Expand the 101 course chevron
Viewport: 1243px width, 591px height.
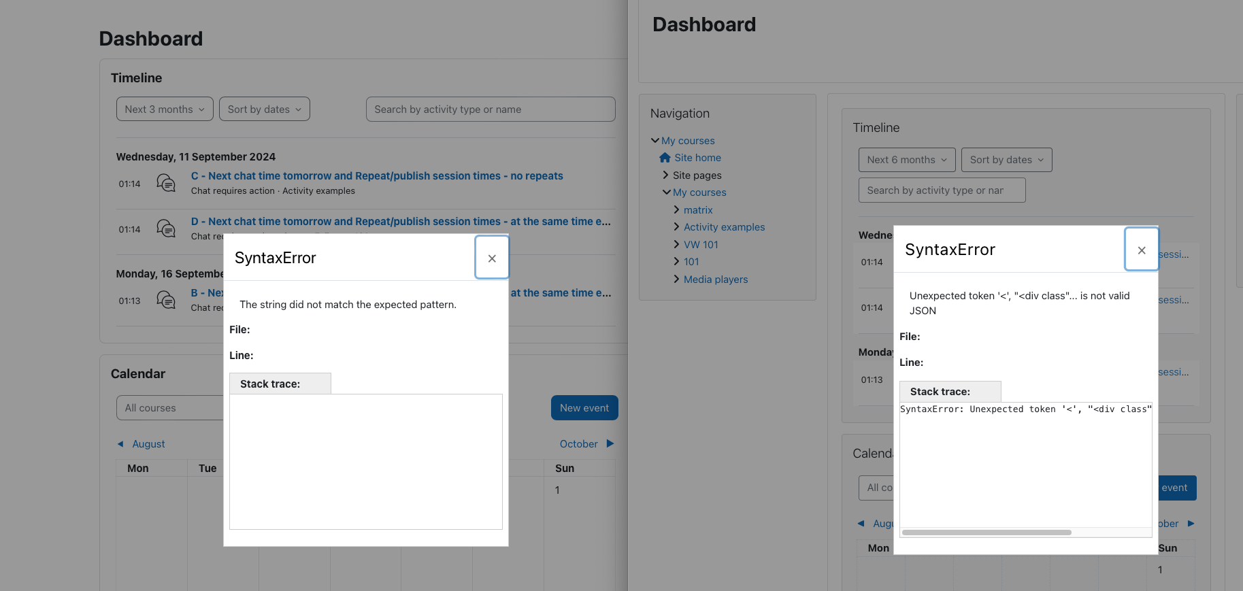click(x=676, y=261)
